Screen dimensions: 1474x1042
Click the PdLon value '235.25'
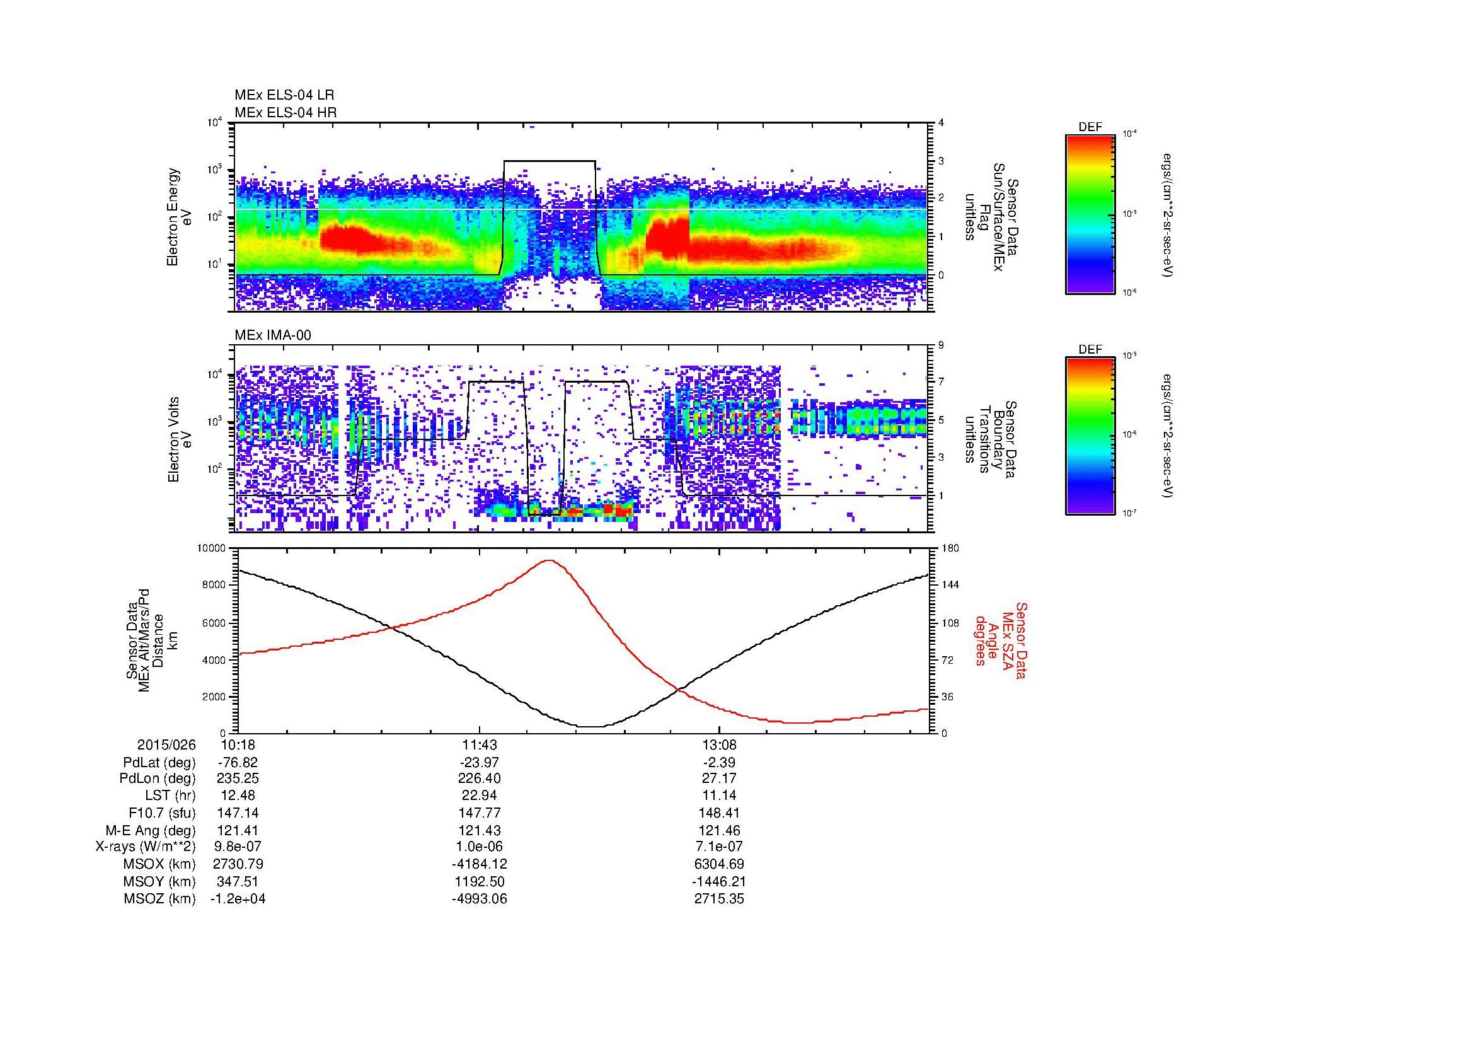point(238,779)
